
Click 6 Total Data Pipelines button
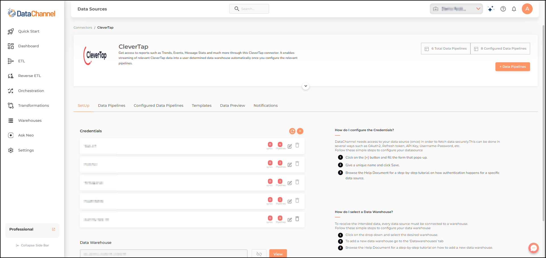(446, 49)
